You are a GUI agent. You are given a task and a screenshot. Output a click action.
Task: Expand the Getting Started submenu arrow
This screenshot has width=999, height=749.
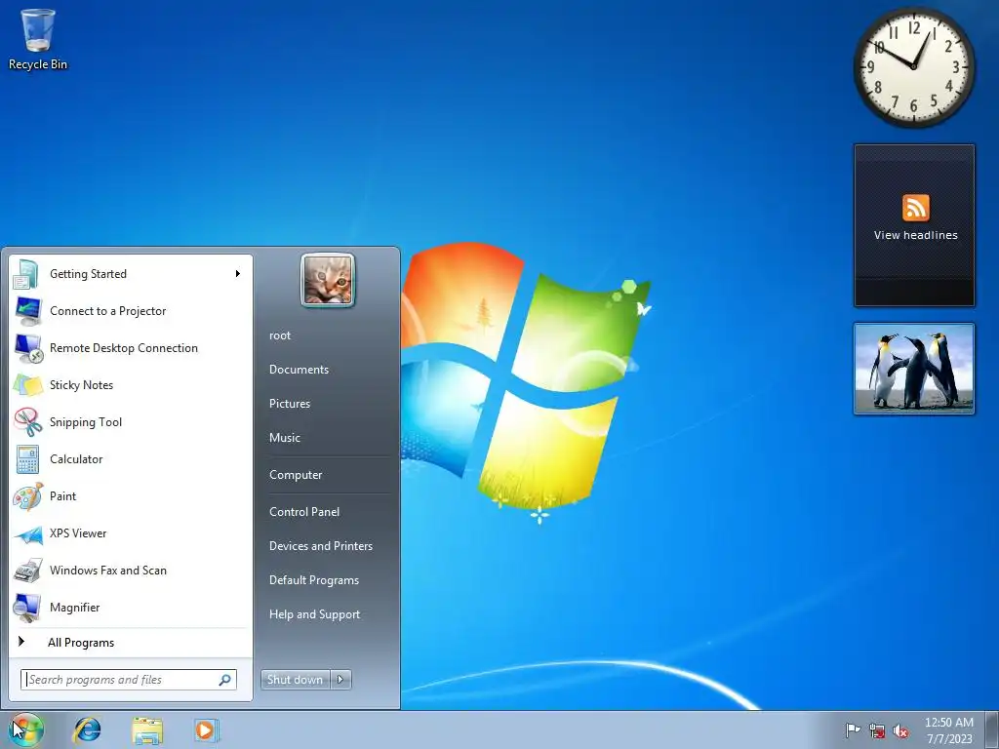click(238, 274)
